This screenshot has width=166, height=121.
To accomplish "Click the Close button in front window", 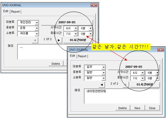I will point(152,108).
